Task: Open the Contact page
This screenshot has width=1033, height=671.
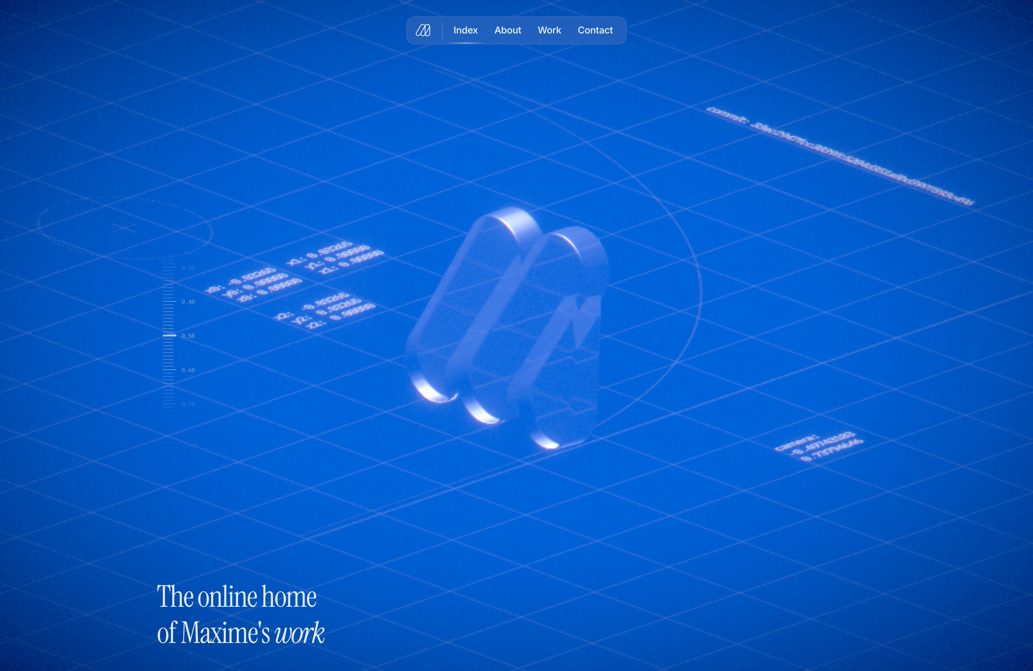Action: 595,30
